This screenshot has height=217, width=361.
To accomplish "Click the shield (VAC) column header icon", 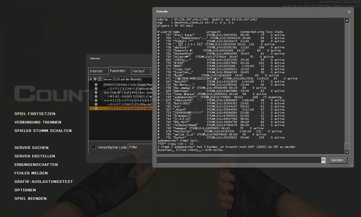I will tap(95, 79).
